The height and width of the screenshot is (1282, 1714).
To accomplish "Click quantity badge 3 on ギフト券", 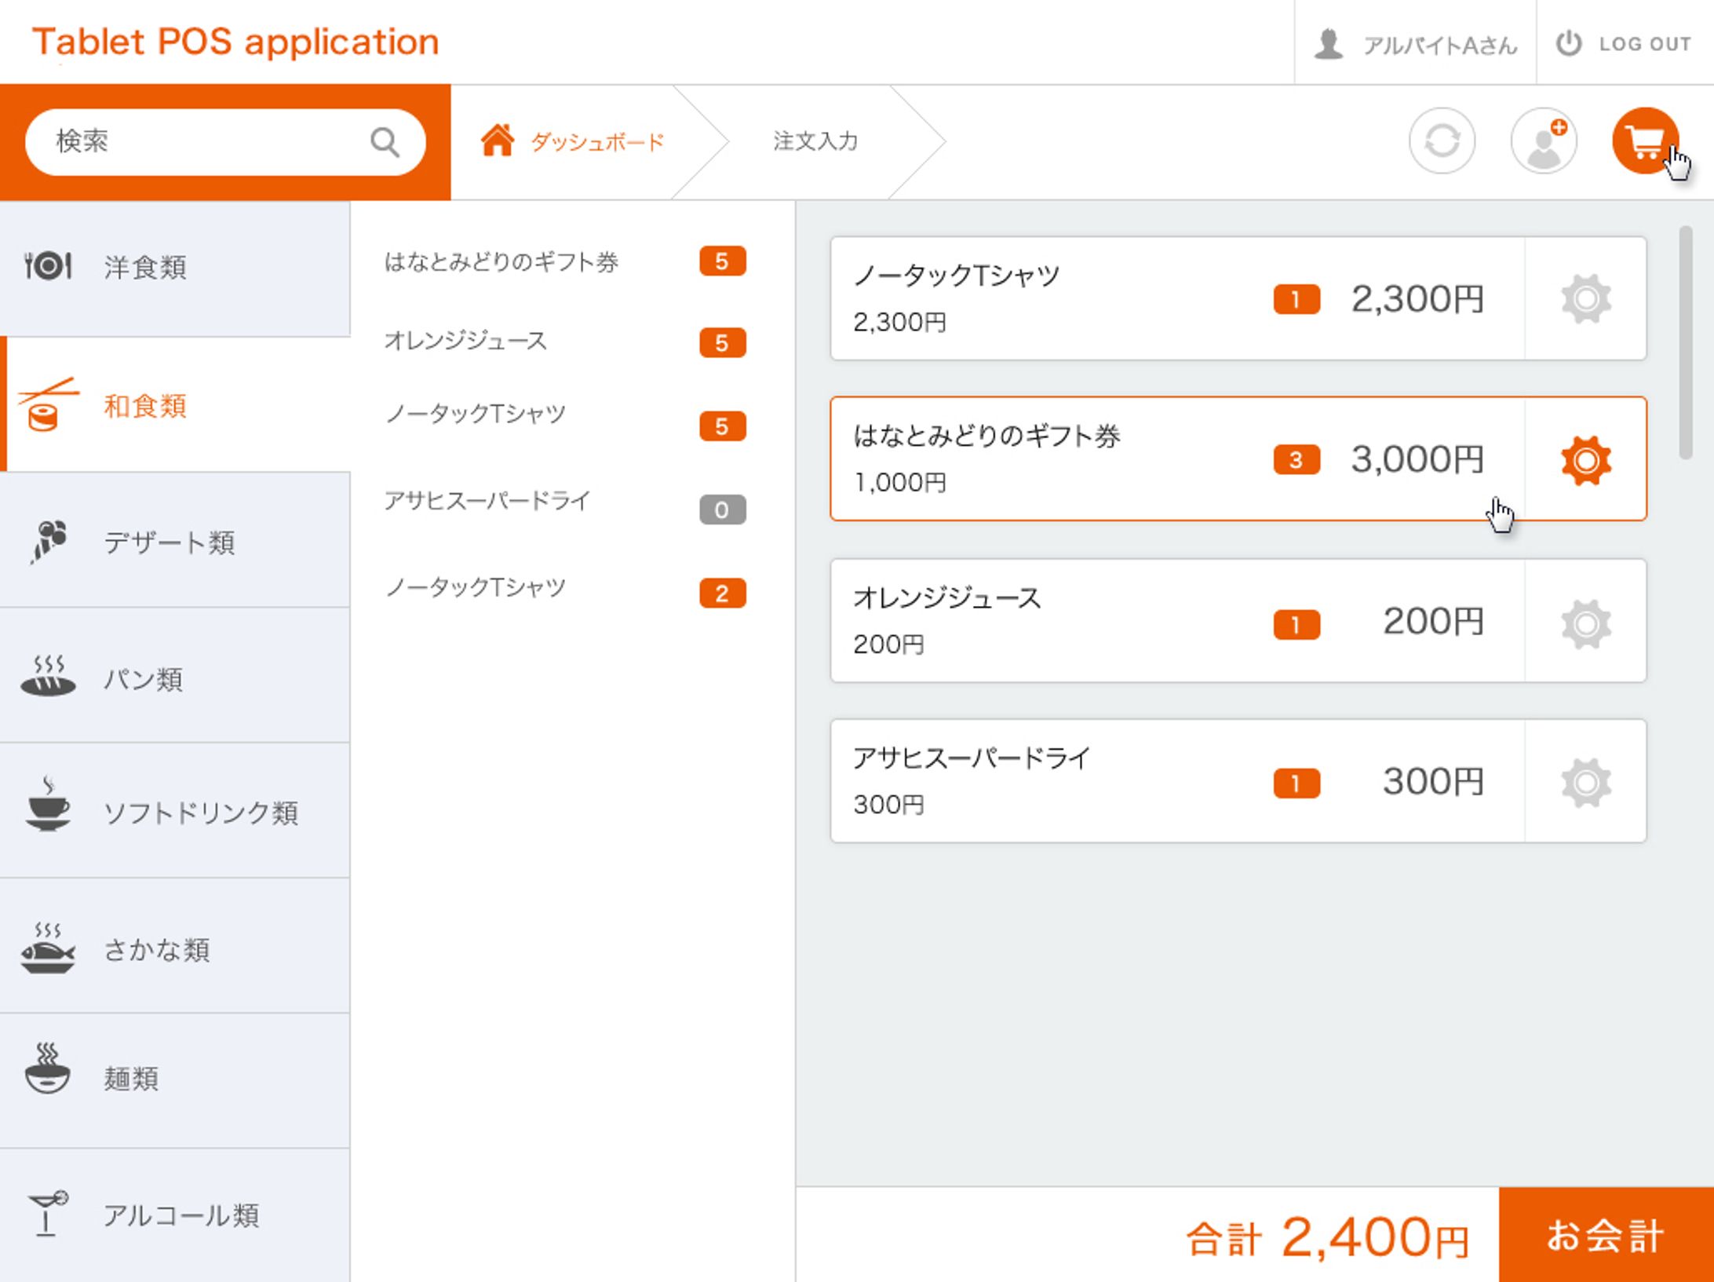I will [x=1296, y=460].
